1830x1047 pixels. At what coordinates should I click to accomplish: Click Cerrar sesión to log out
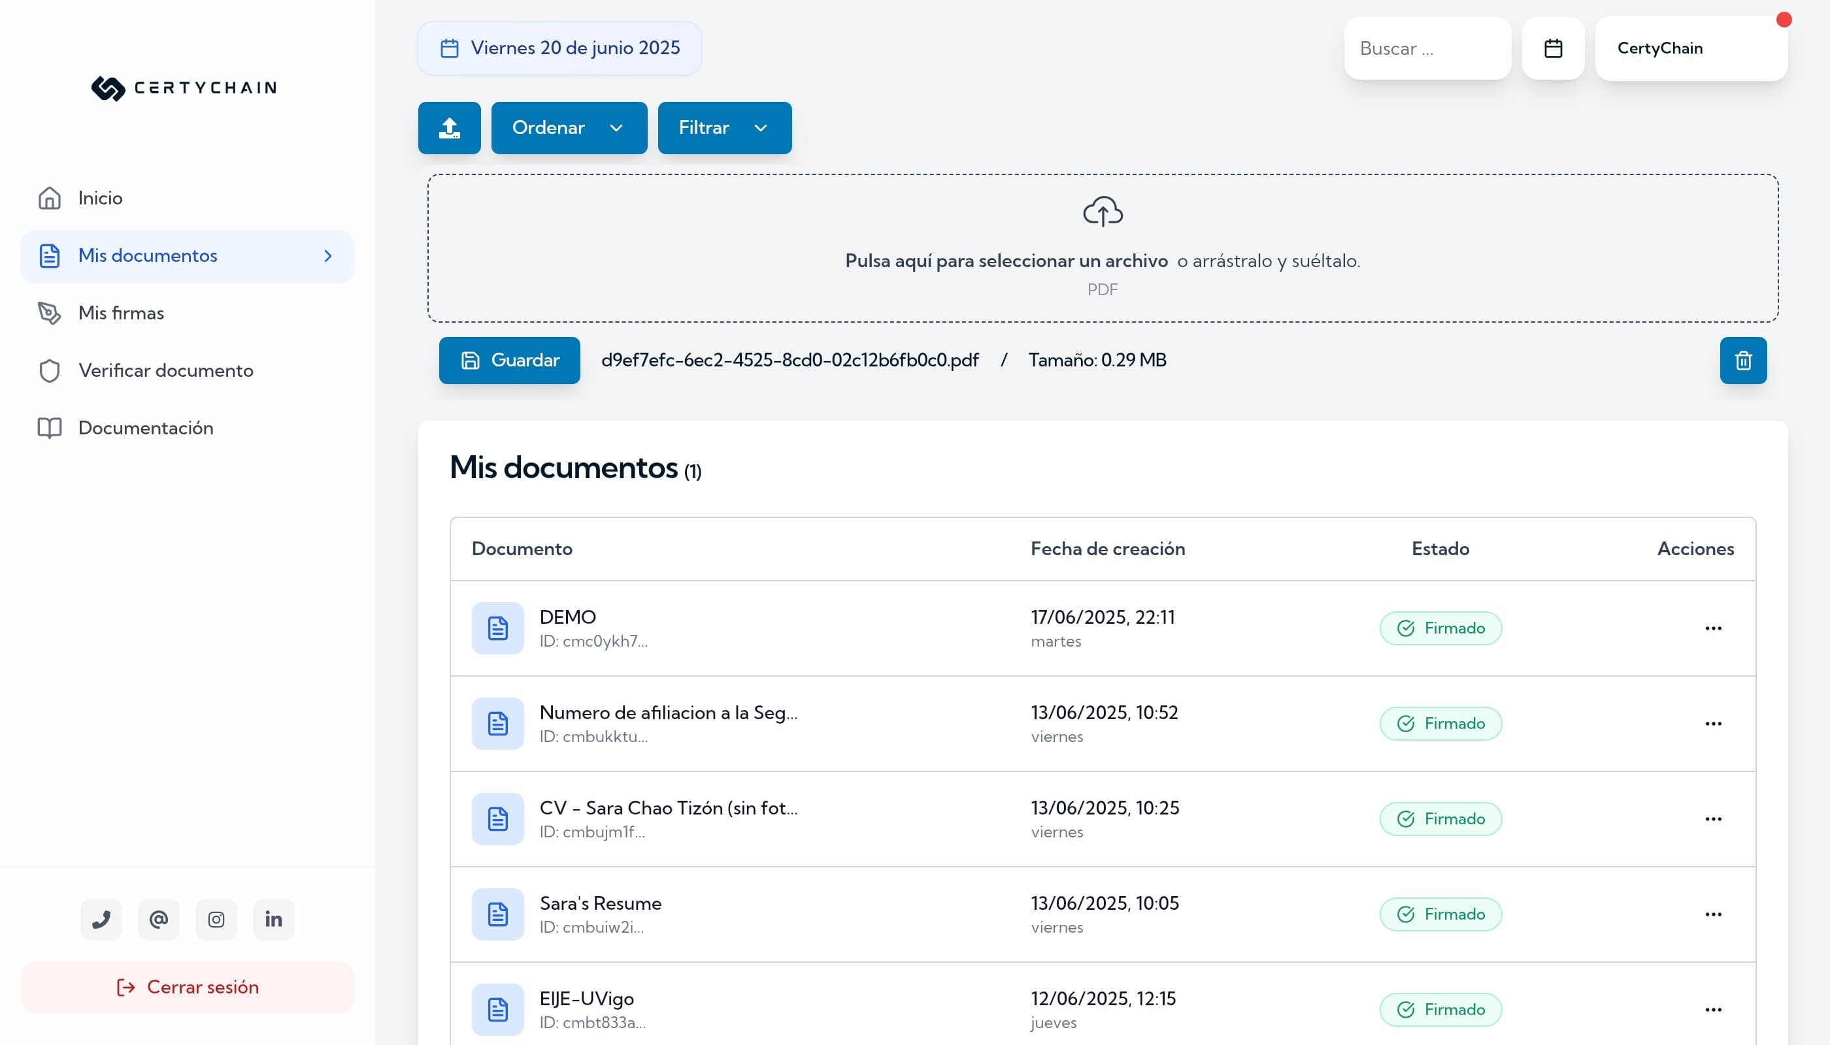tap(187, 987)
